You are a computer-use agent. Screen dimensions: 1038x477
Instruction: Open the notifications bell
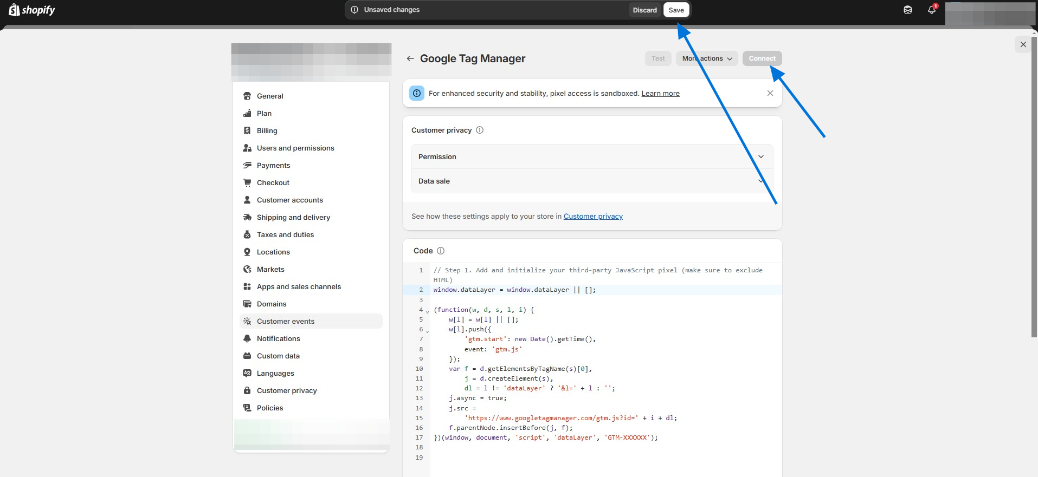pos(932,10)
